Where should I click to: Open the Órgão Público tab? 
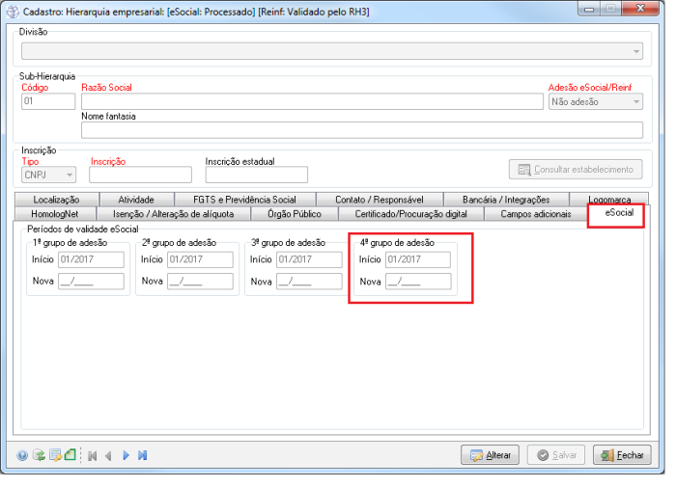point(294,214)
